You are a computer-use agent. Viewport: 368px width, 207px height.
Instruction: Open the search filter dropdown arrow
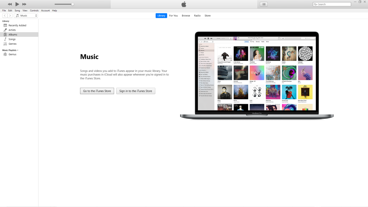tap(316, 4)
